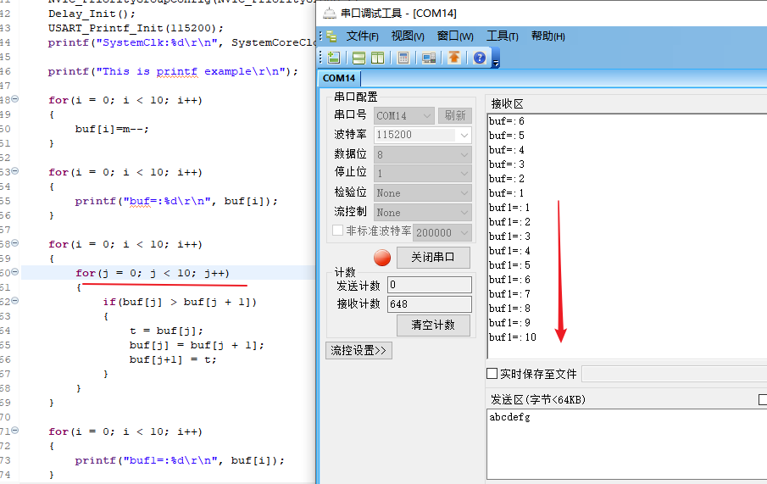Click the red port status indicator

tap(382, 258)
